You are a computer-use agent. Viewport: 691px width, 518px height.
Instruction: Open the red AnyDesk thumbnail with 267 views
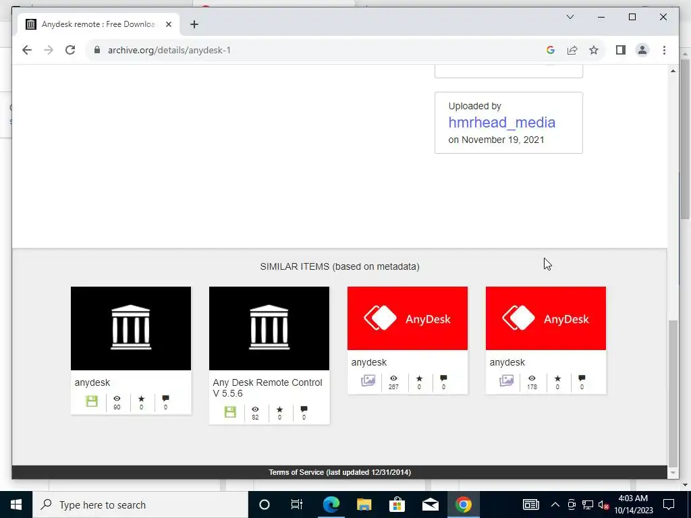click(x=407, y=318)
